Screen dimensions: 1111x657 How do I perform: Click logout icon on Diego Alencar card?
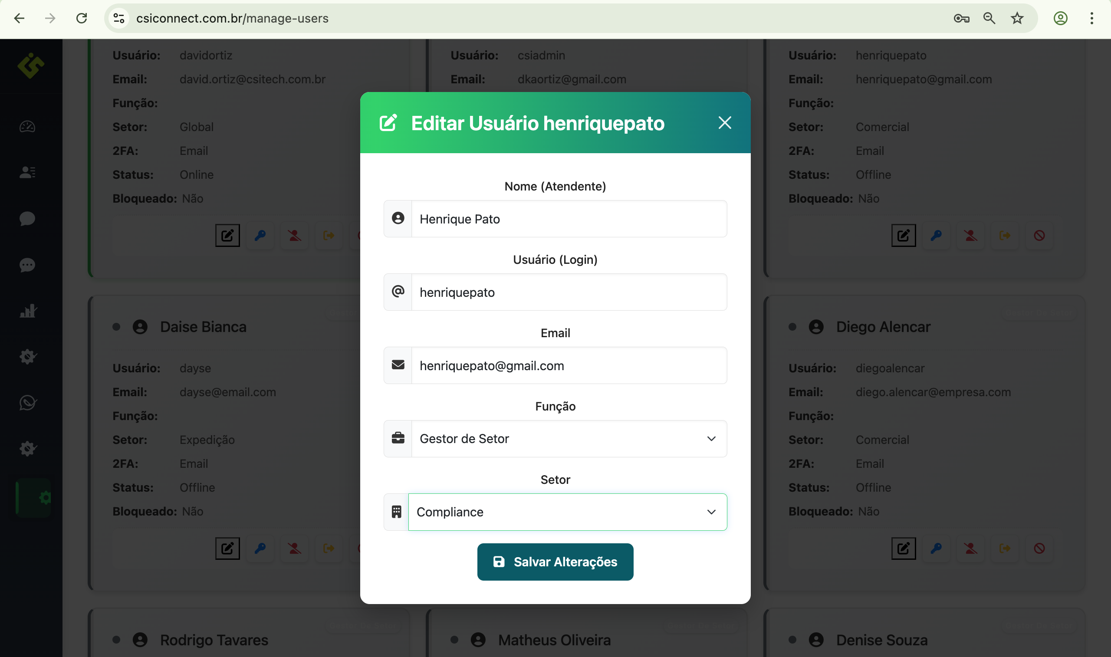coord(1005,549)
